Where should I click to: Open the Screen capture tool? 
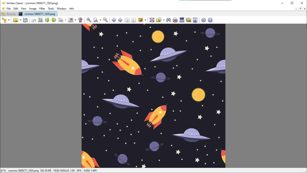click(x=195, y=20)
